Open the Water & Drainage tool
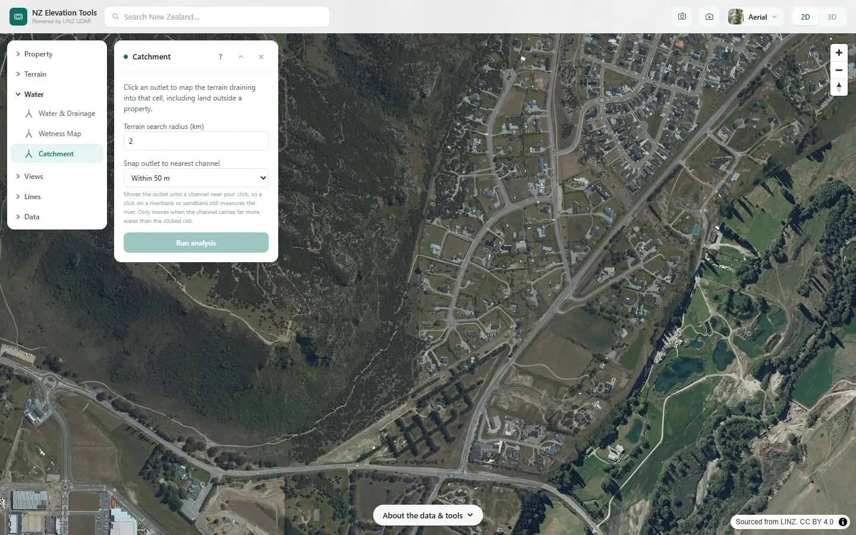This screenshot has width=856, height=535. coord(57,114)
